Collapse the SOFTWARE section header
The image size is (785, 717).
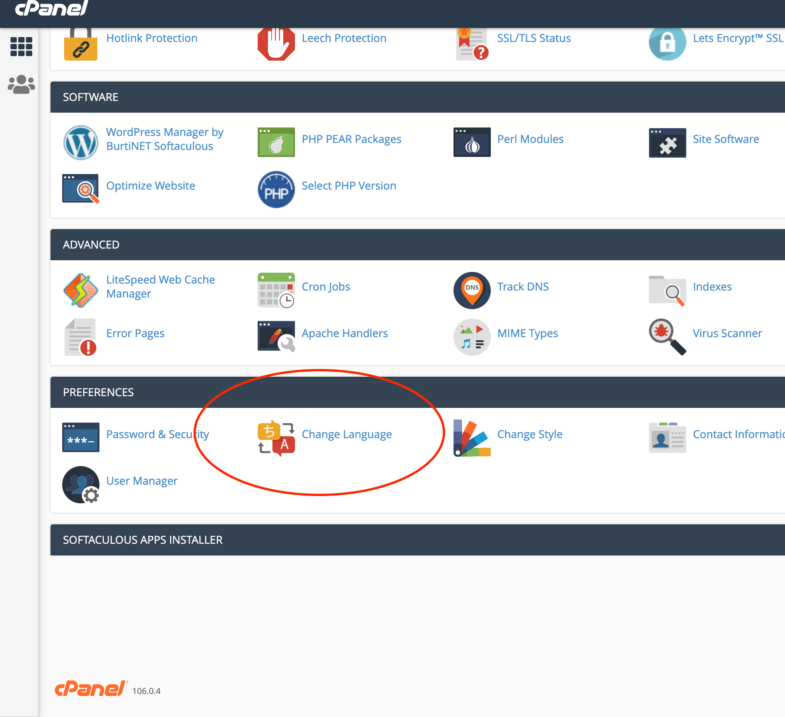(90, 97)
